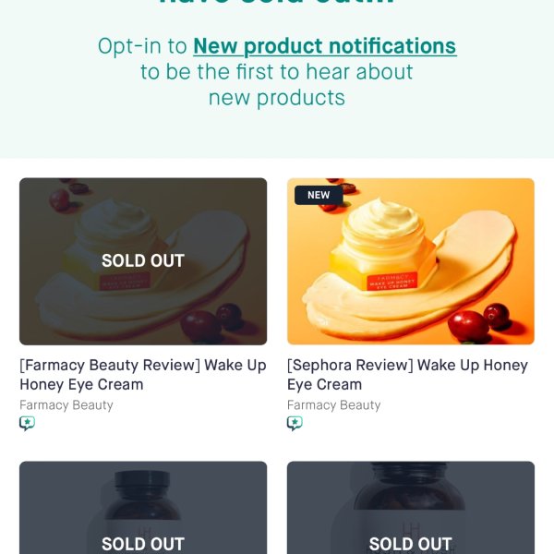Click review star icon under Farmacy Beauty Review
554x554 pixels.
pos(27,423)
